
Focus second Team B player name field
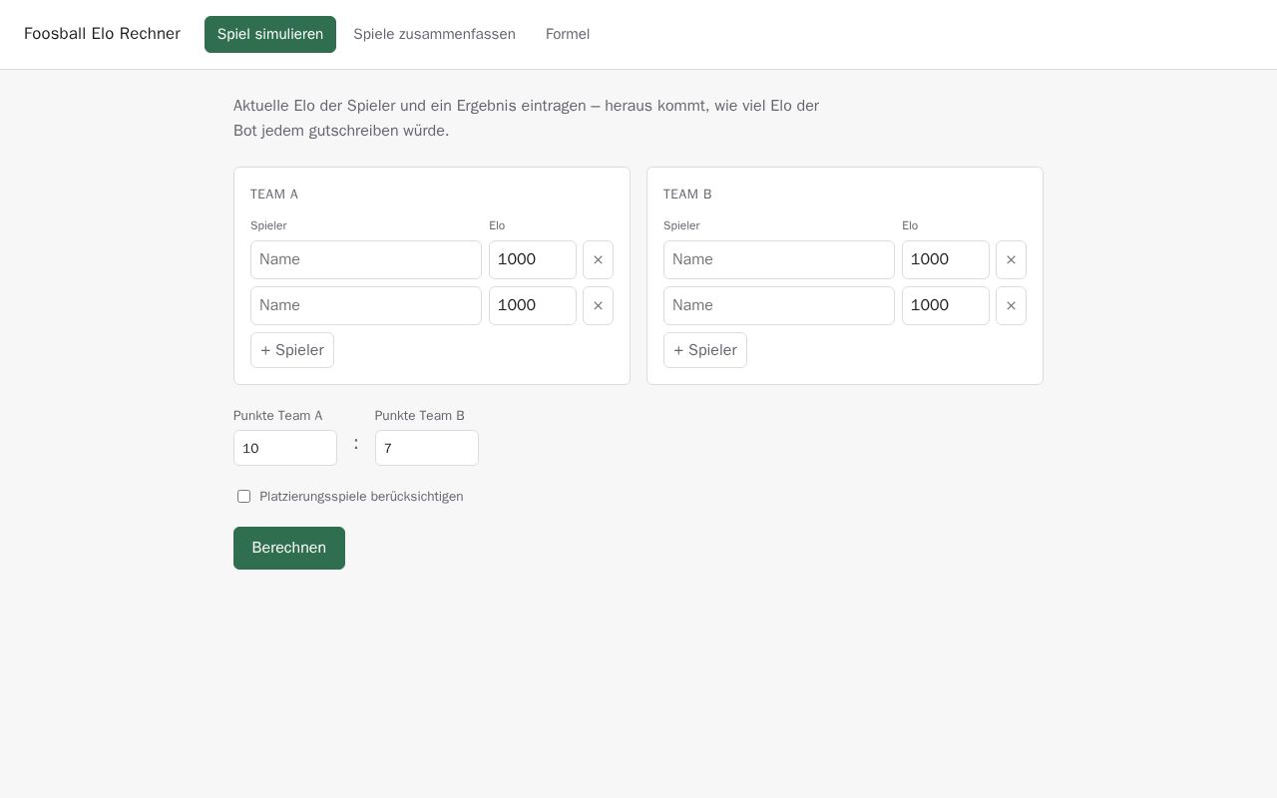(779, 305)
